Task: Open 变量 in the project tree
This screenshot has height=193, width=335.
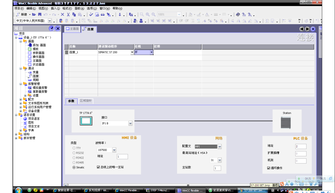Action: pyautogui.click(x=36, y=72)
